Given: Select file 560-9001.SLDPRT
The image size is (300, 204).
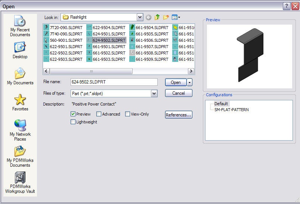Looking at the screenshot, I should pyautogui.click(x=63, y=40).
